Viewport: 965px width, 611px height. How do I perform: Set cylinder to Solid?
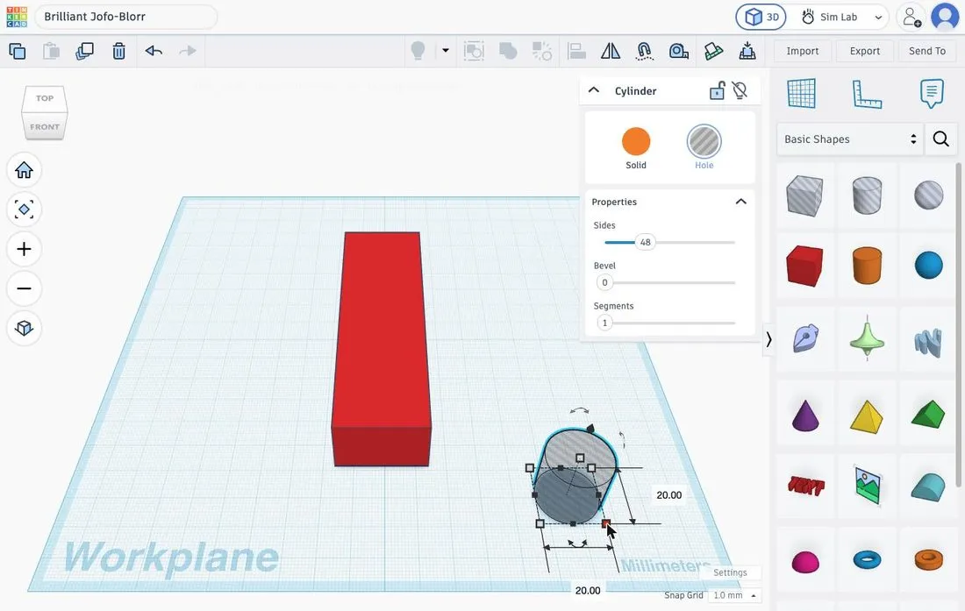(x=636, y=147)
